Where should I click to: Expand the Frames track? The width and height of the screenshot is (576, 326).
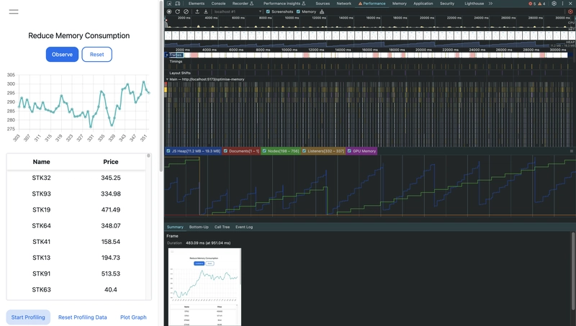167,55
